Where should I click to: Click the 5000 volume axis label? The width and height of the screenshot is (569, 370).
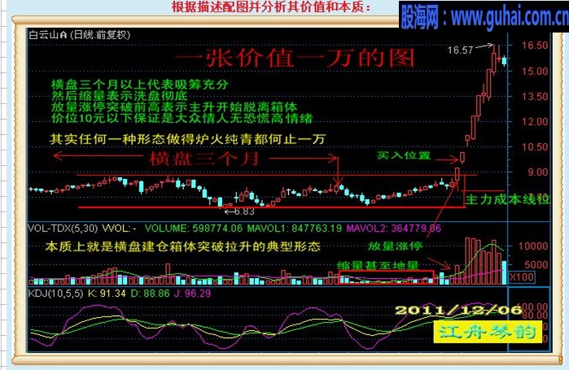(536, 264)
